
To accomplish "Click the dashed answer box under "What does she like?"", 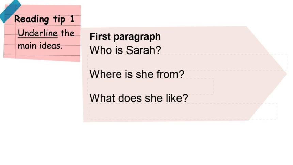I will (183, 111).
